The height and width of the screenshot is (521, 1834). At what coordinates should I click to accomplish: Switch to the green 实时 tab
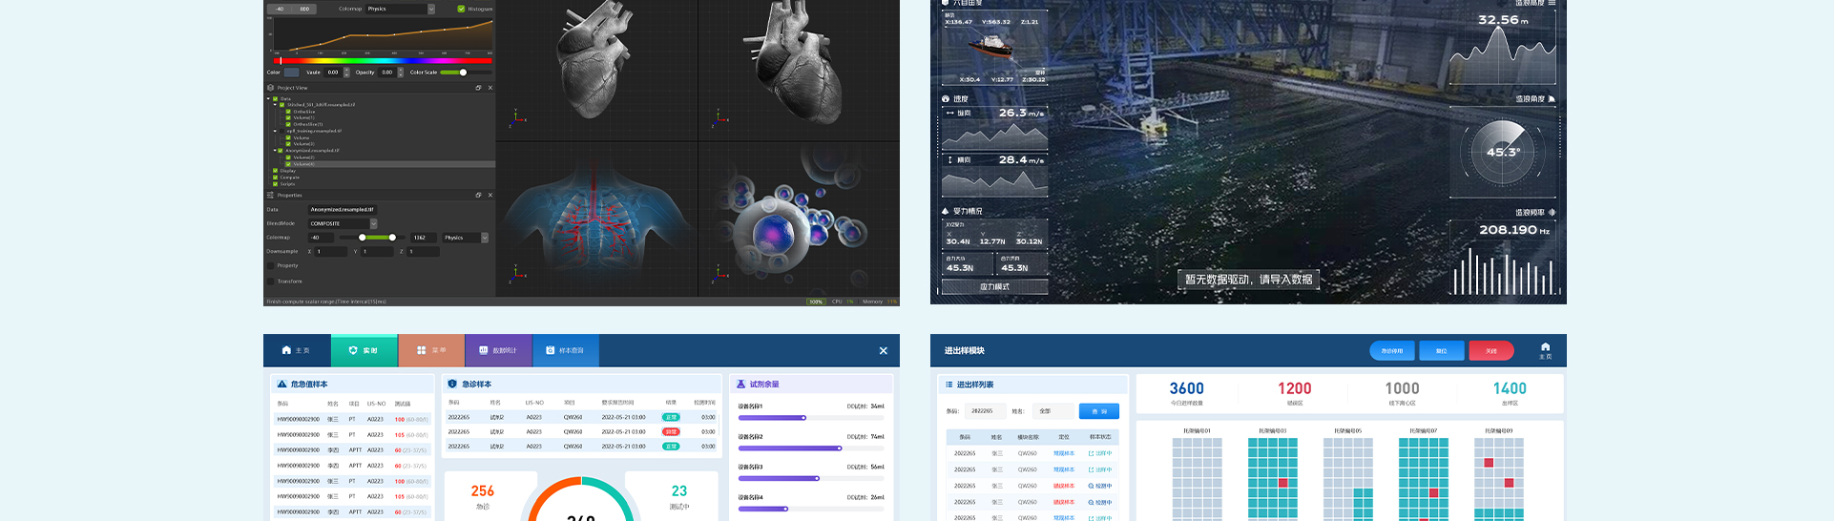[x=364, y=350]
